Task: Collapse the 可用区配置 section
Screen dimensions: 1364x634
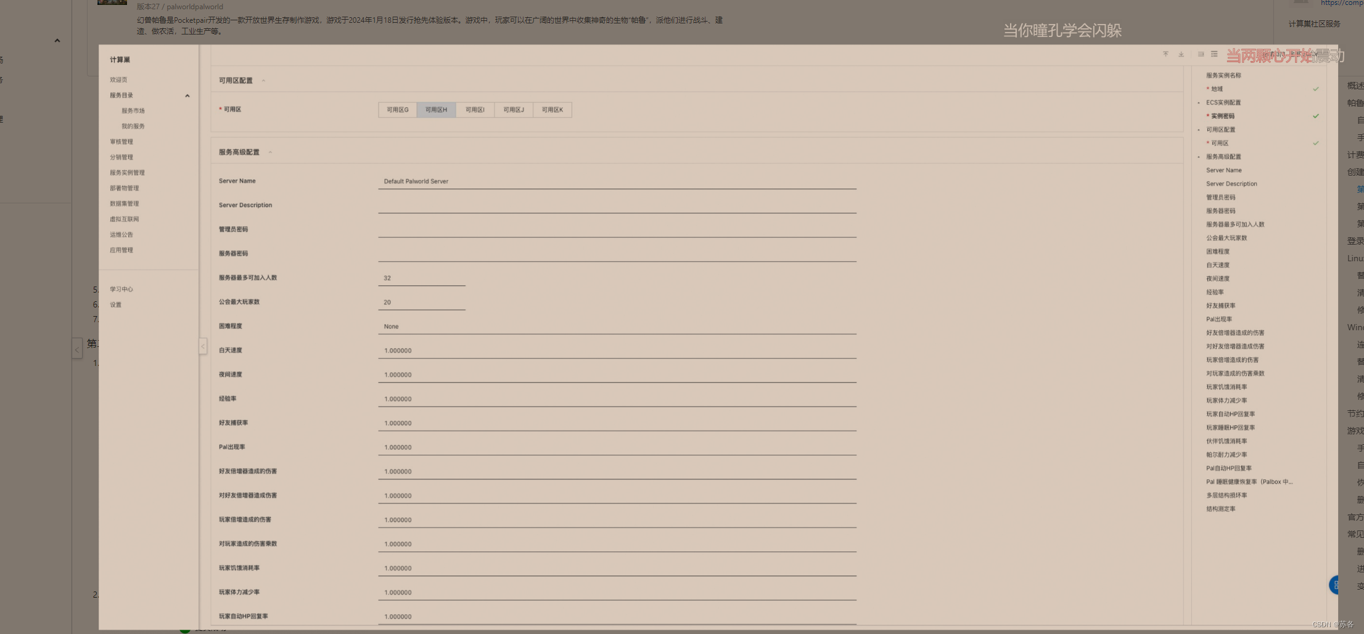Action: [263, 81]
